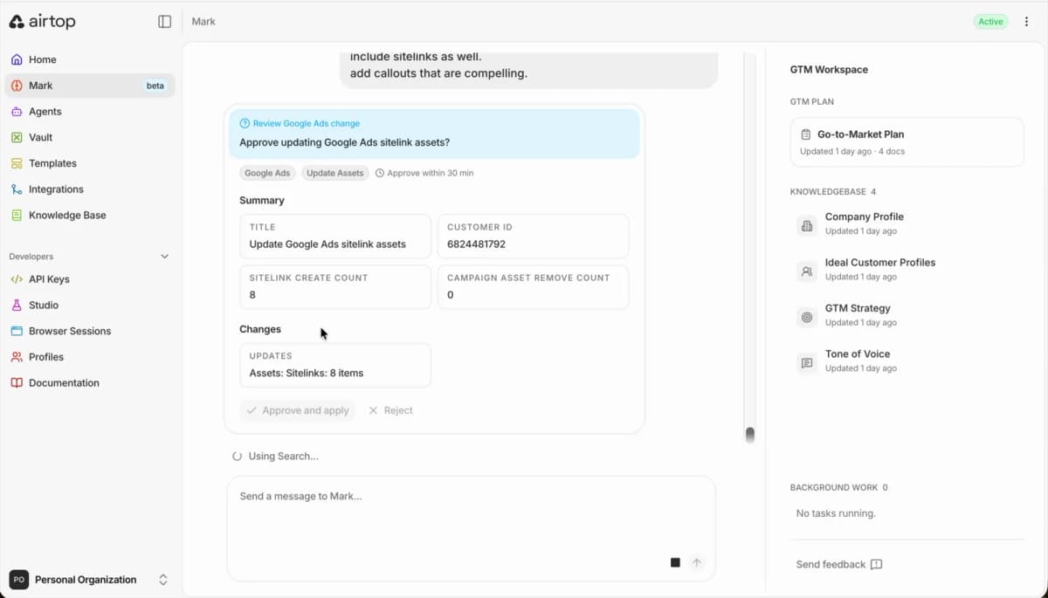Click the Home house icon
Screen dimensions: 1048x598
pyautogui.click(x=17, y=59)
